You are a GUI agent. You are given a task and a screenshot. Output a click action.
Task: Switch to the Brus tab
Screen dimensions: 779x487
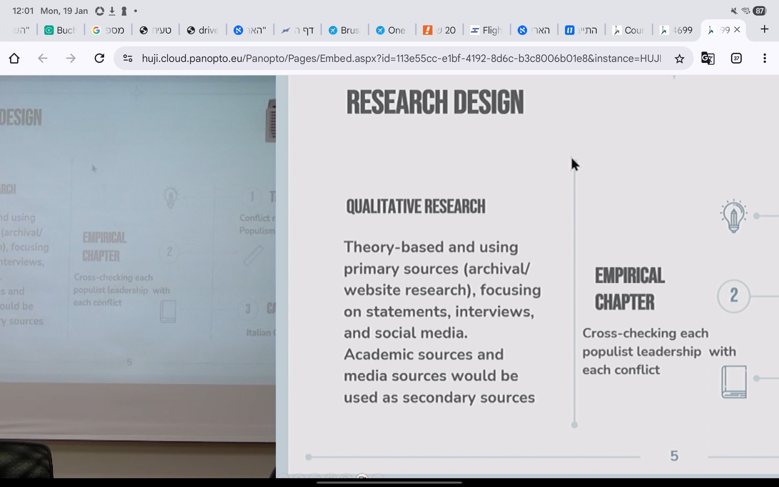(x=345, y=30)
